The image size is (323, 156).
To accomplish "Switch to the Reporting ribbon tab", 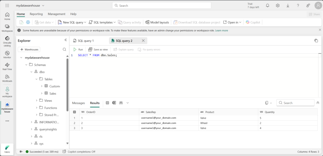I will (x=36, y=14).
